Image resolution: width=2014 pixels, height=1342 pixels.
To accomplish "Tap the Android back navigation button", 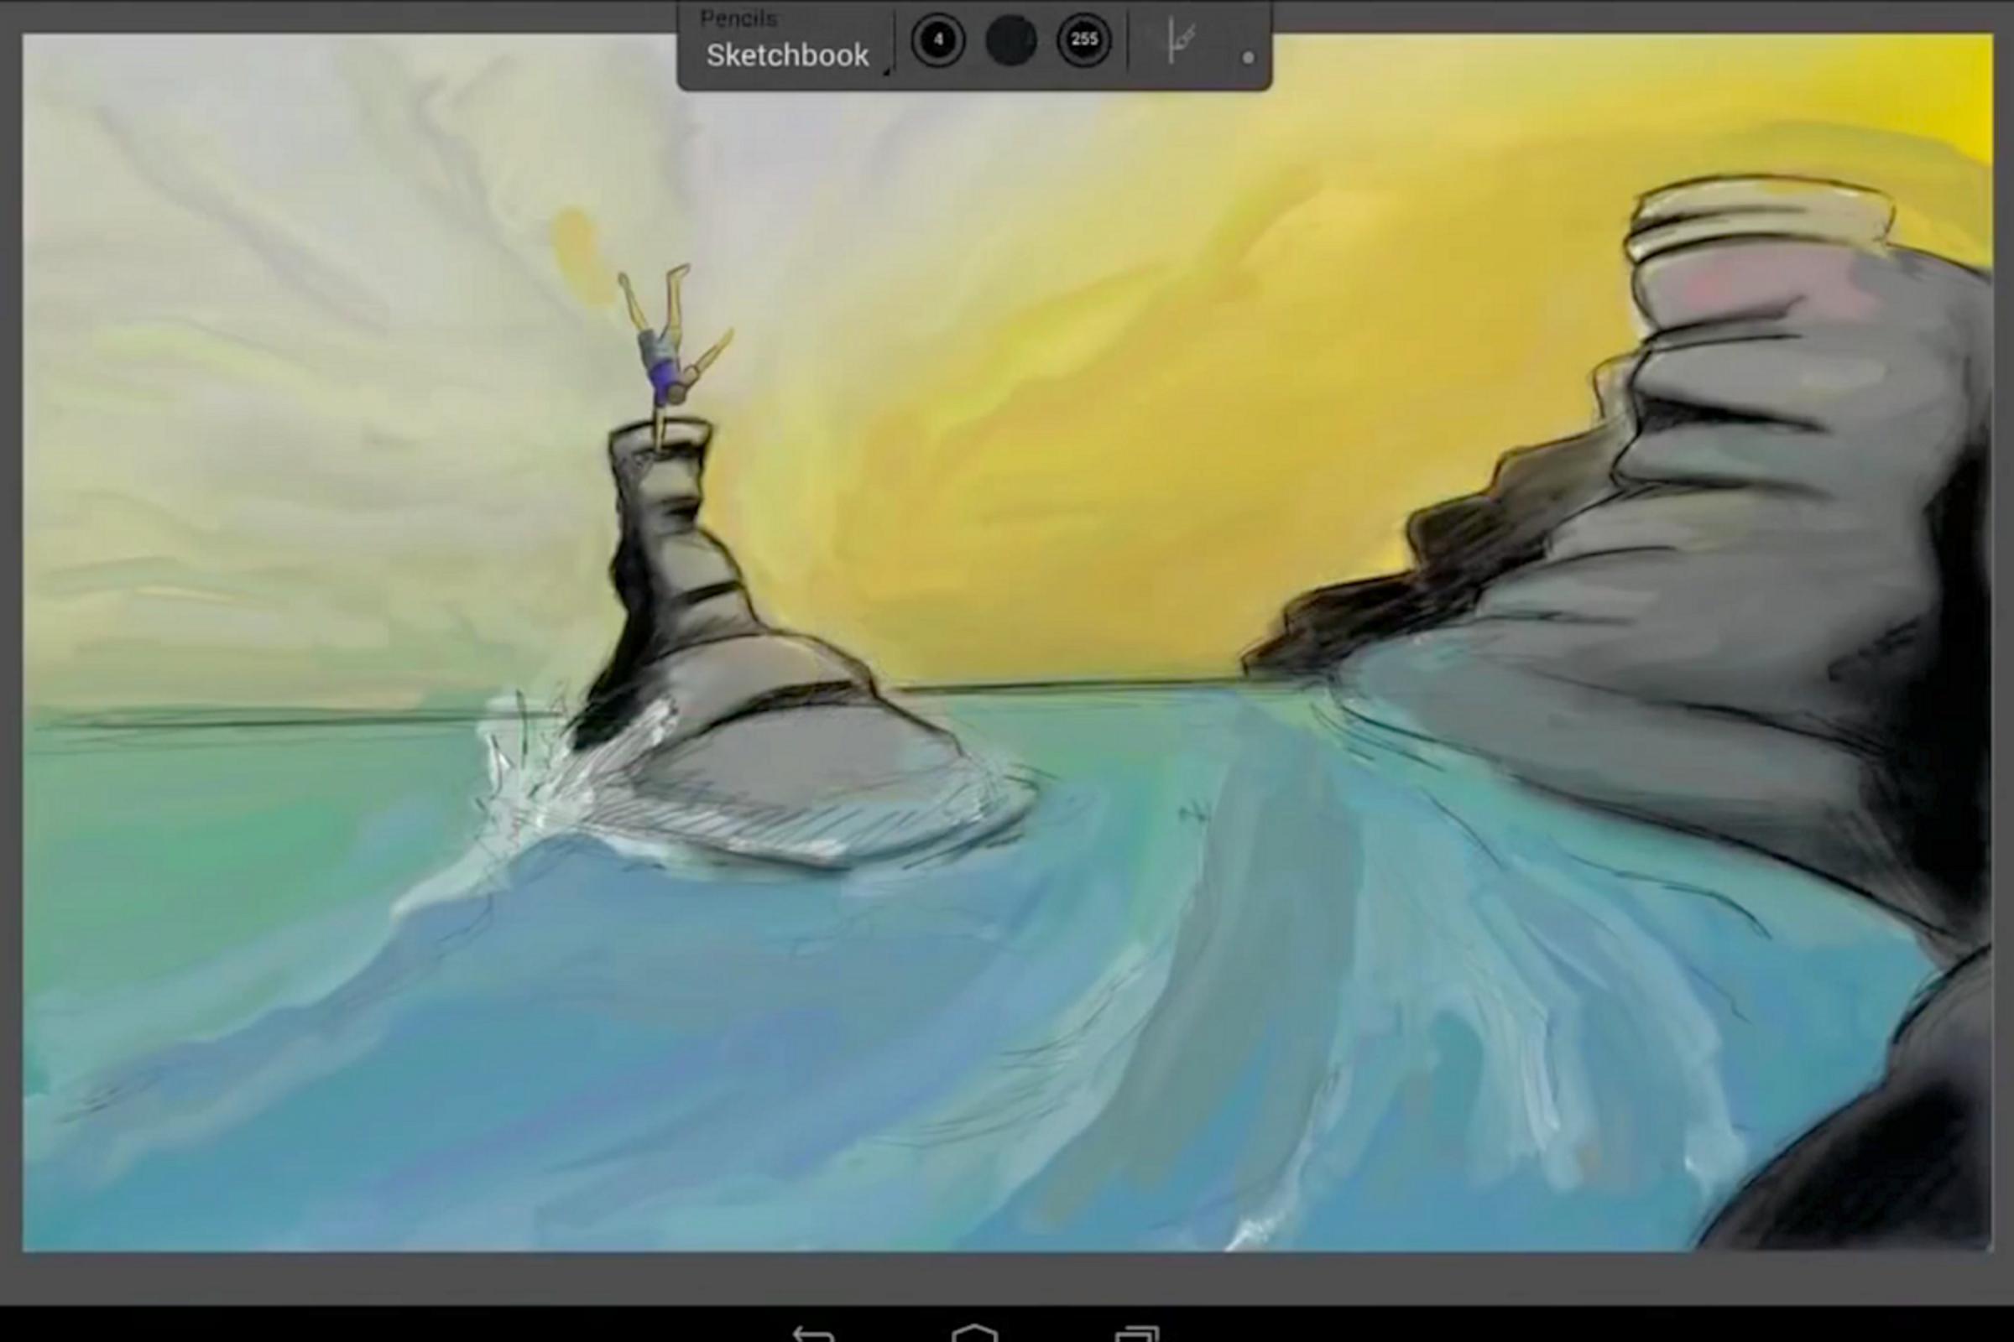I will pos(812,1334).
